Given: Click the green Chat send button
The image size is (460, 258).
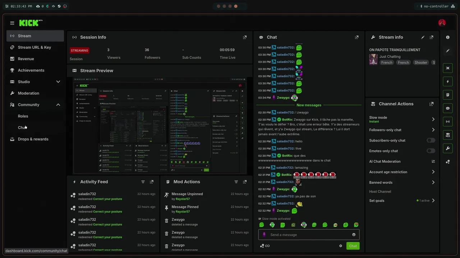Looking at the screenshot, I should click(353, 246).
